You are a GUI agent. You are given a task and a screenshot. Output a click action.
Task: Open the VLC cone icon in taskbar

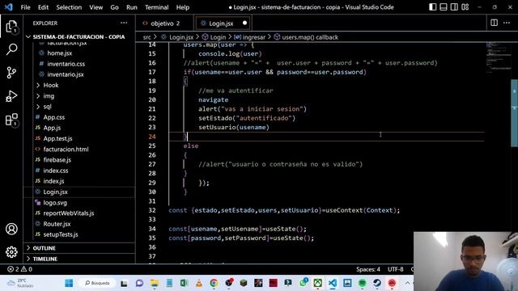point(199,283)
